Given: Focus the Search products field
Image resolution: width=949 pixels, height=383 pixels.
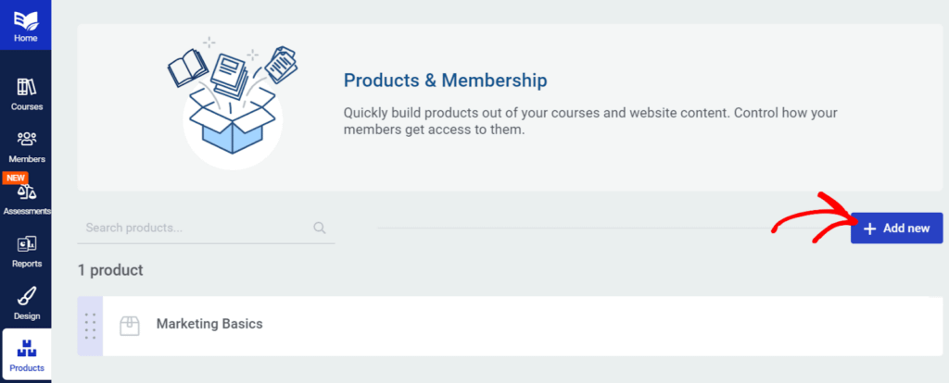Looking at the screenshot, I should pos(195,228).
